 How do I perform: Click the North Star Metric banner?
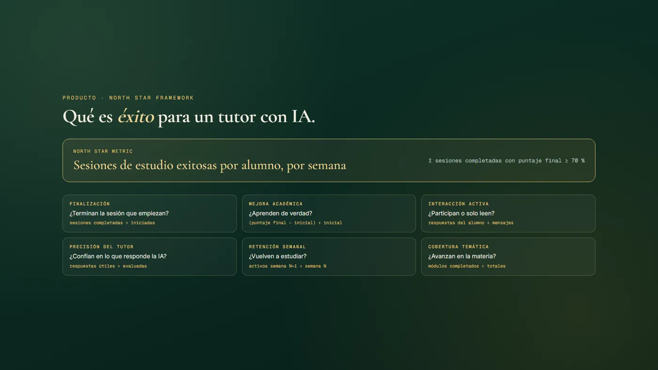pyautogui.click(x=329, y=160)
